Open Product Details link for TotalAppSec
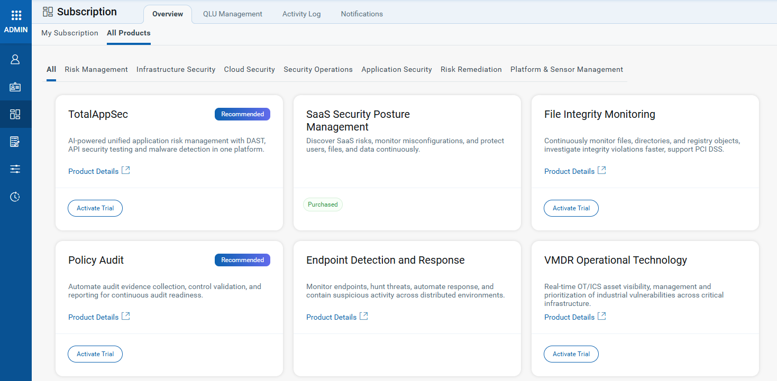Viewport: 777px width, 381px height. 93,171
